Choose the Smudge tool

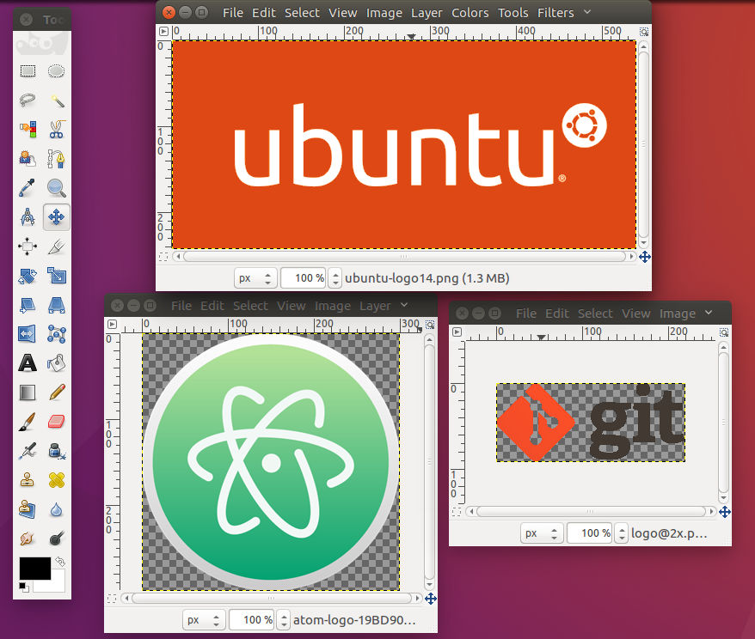[x=28, y=538]
